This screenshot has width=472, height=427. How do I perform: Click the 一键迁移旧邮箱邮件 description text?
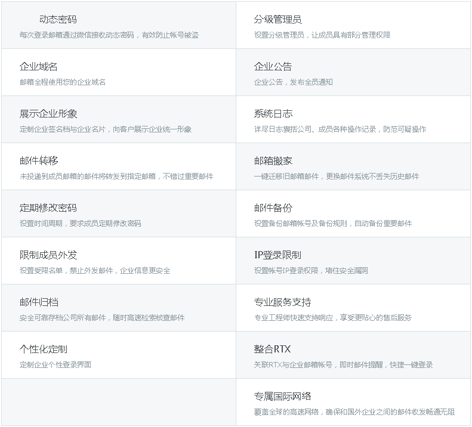pyautogui.click(x=336, y=177)
